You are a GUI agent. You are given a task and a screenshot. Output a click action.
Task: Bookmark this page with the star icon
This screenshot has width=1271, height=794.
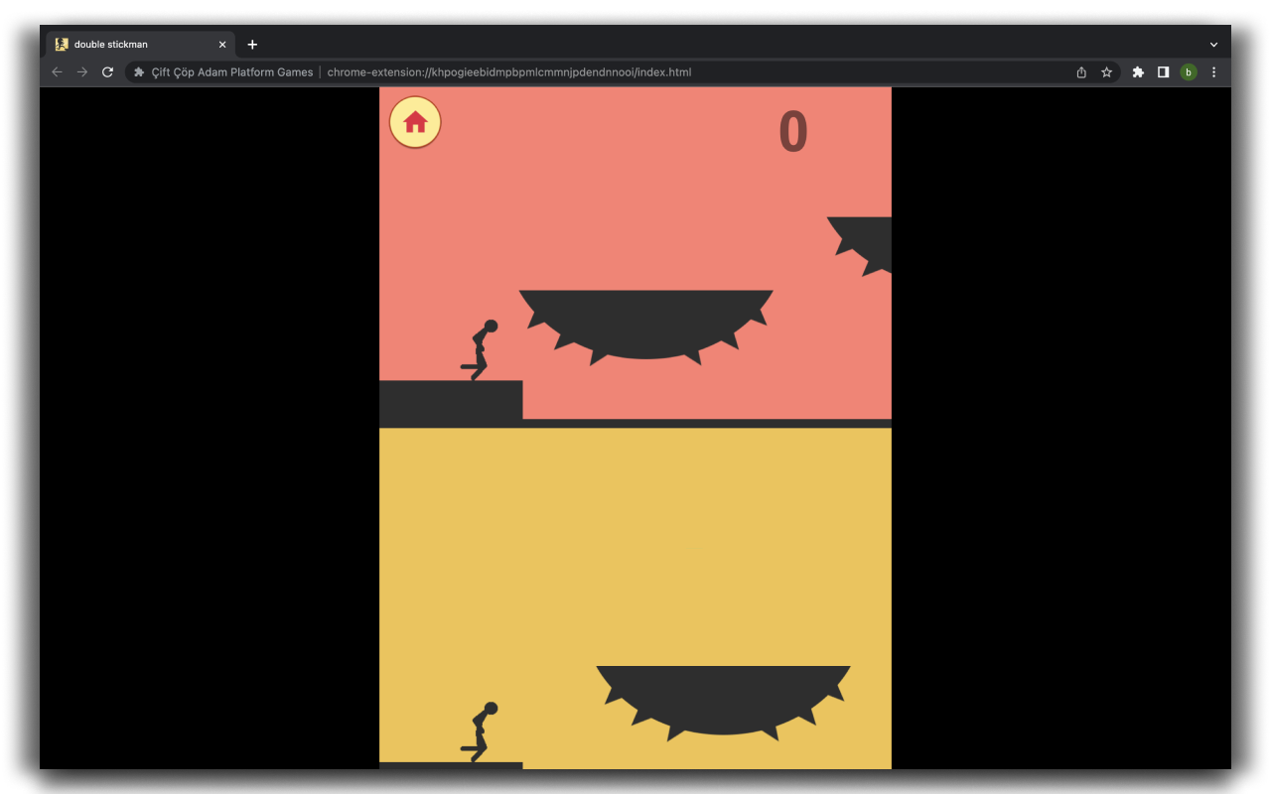tap(1106, 72)
